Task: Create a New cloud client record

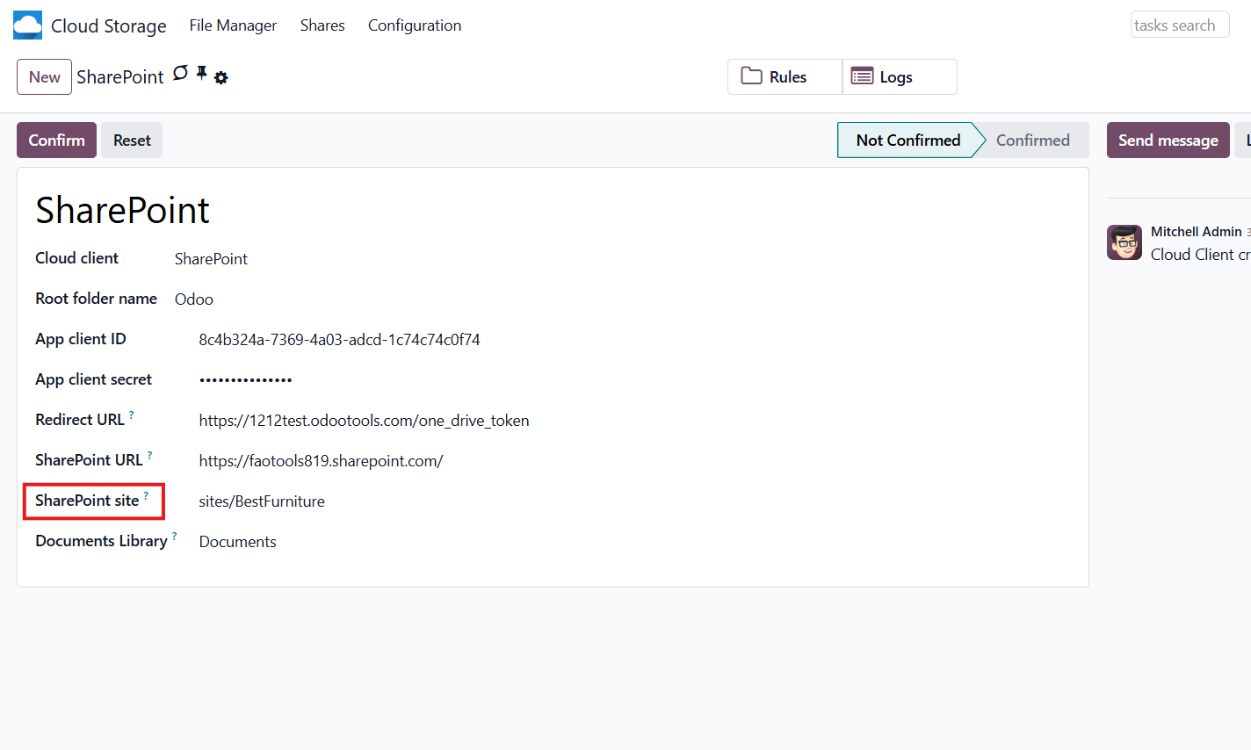Action: pyautogui.click(x=44, y=77)
